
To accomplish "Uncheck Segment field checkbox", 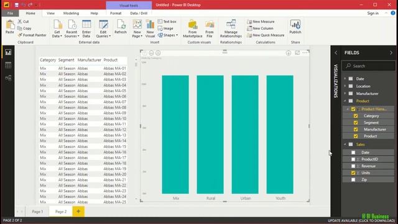I will [356, 123].
